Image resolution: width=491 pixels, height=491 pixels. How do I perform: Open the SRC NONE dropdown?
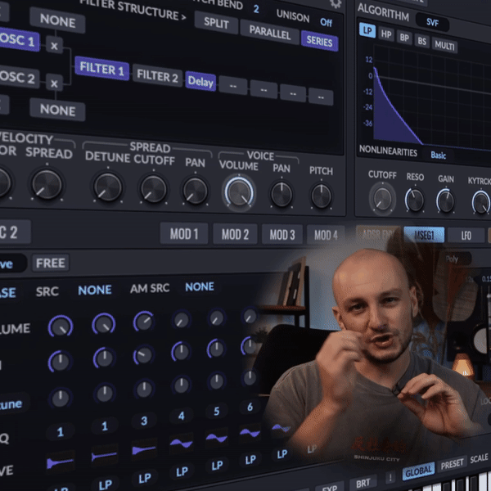[x=95, y=290]
